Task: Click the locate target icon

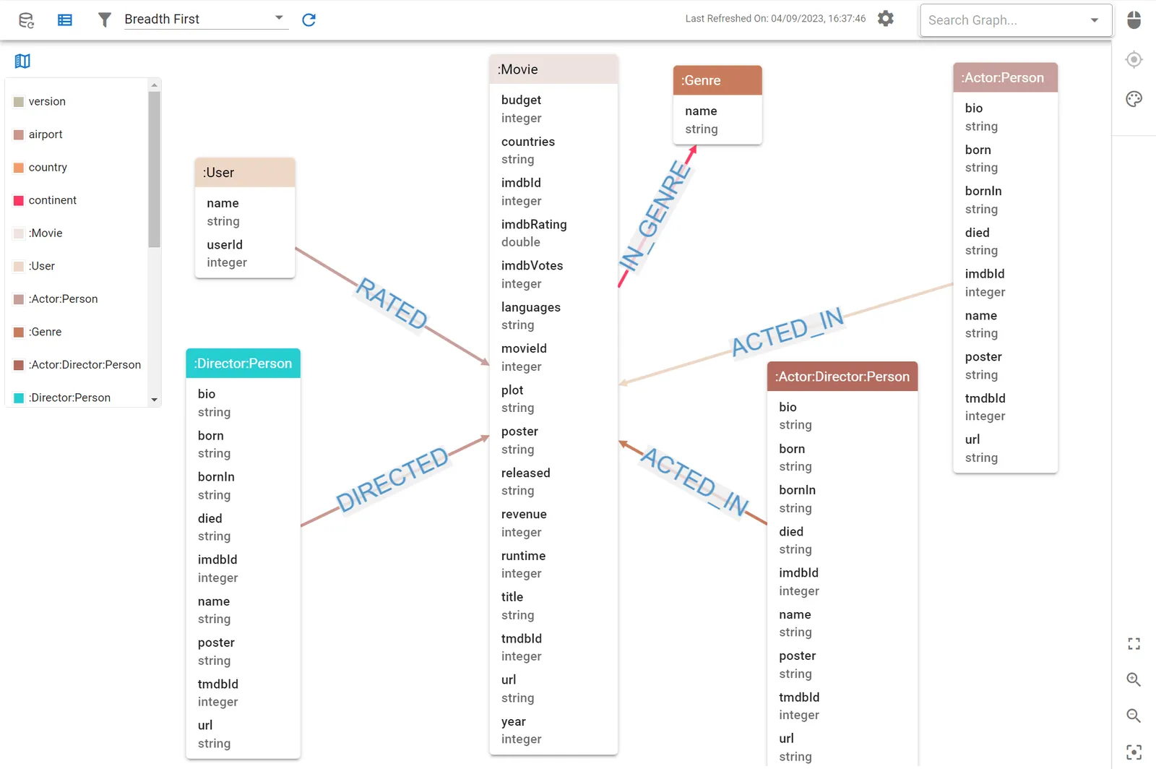Action: [1134, 59]
